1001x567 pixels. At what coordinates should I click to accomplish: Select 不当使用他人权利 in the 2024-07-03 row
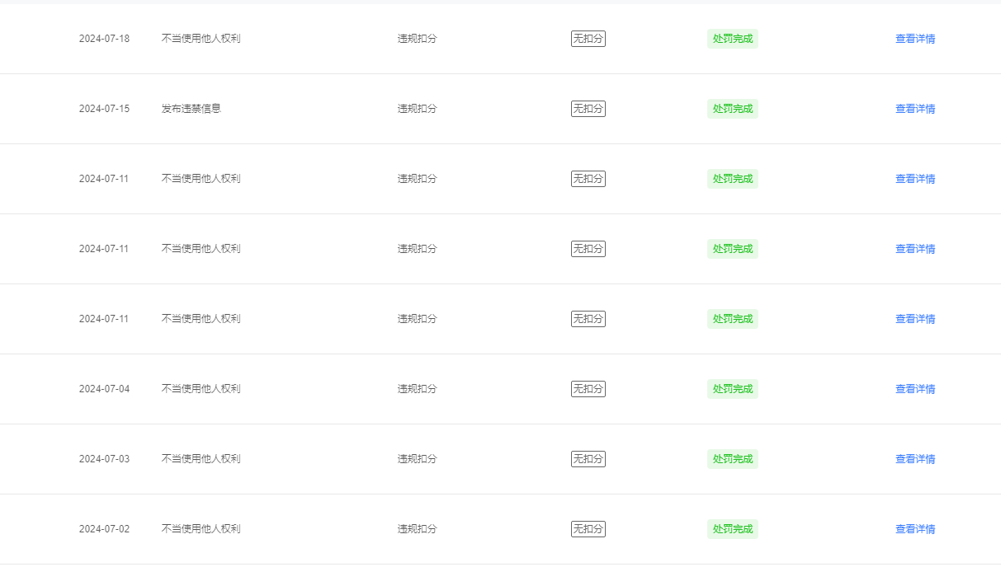201,459
